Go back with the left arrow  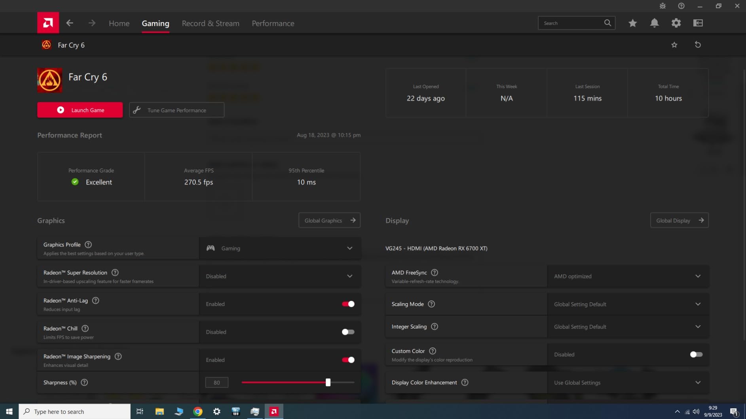(70, 23)
